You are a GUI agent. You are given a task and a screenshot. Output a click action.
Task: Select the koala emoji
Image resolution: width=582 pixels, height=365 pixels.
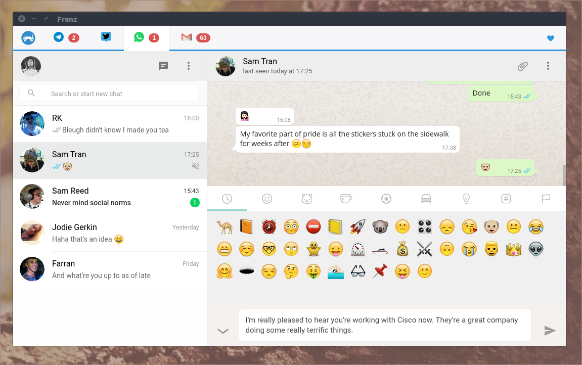(x=380, y=226)
